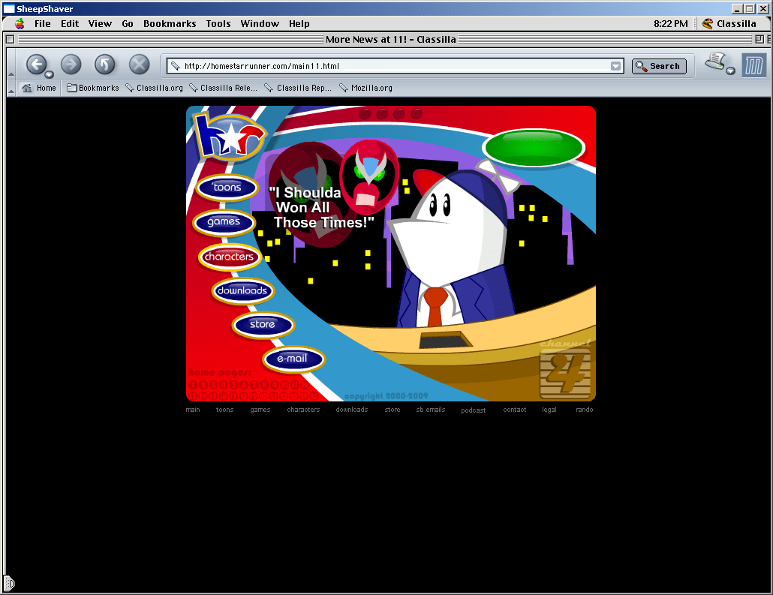Click the downloads footer link

352,410
